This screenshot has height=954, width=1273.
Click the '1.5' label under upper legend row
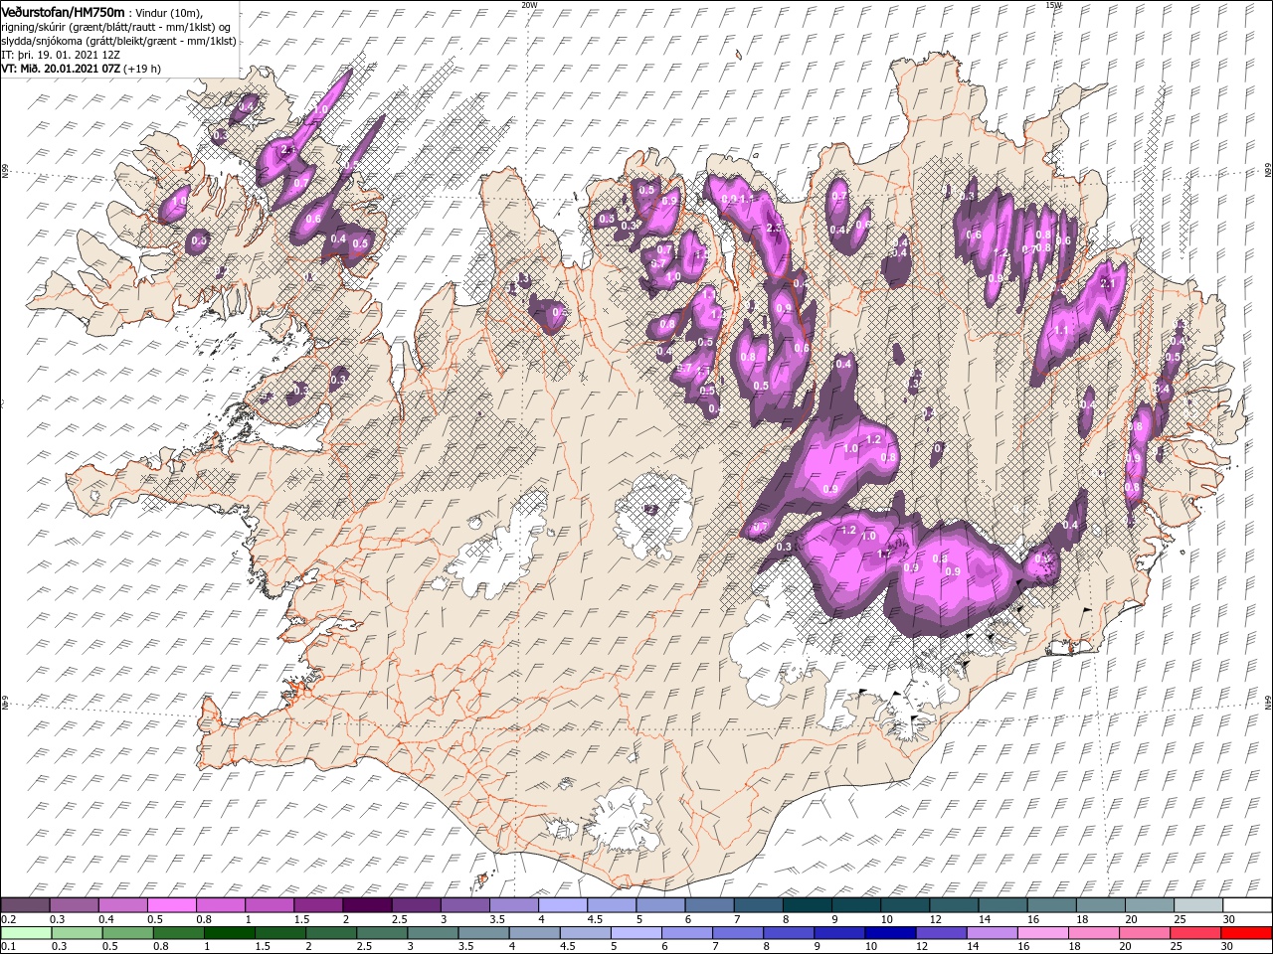click(302, 919)
